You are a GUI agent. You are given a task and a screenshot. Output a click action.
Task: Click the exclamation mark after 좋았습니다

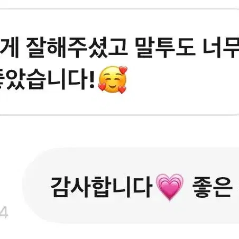[x=91, y=79]
